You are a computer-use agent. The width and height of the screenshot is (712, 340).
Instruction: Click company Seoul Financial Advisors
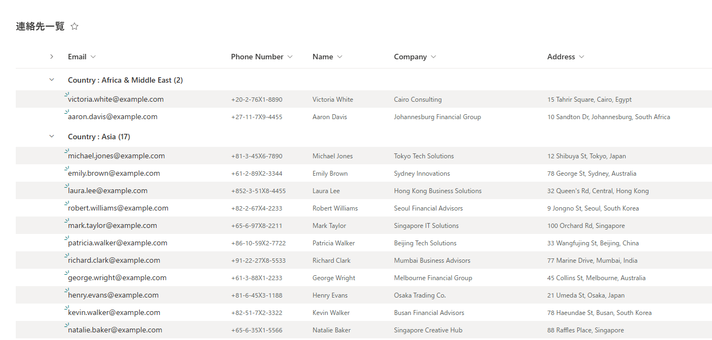[428, 208]
